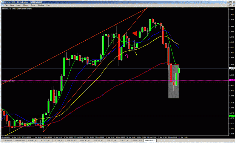Click the chart window icon beside File menu

pyautogui.click(x=3, y=5)
